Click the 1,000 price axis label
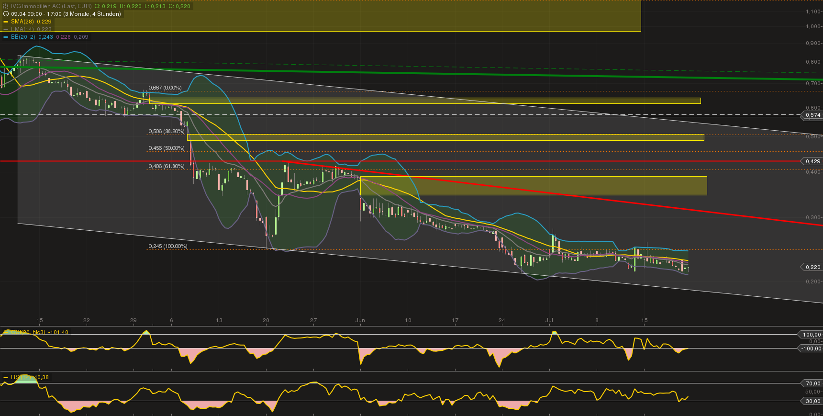This screenshot has width=823, height=416. 813,26
